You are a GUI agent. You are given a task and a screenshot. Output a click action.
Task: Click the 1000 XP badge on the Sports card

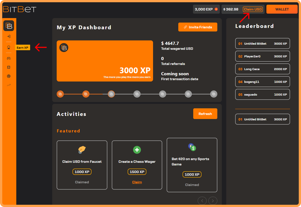tap(192, 174)
